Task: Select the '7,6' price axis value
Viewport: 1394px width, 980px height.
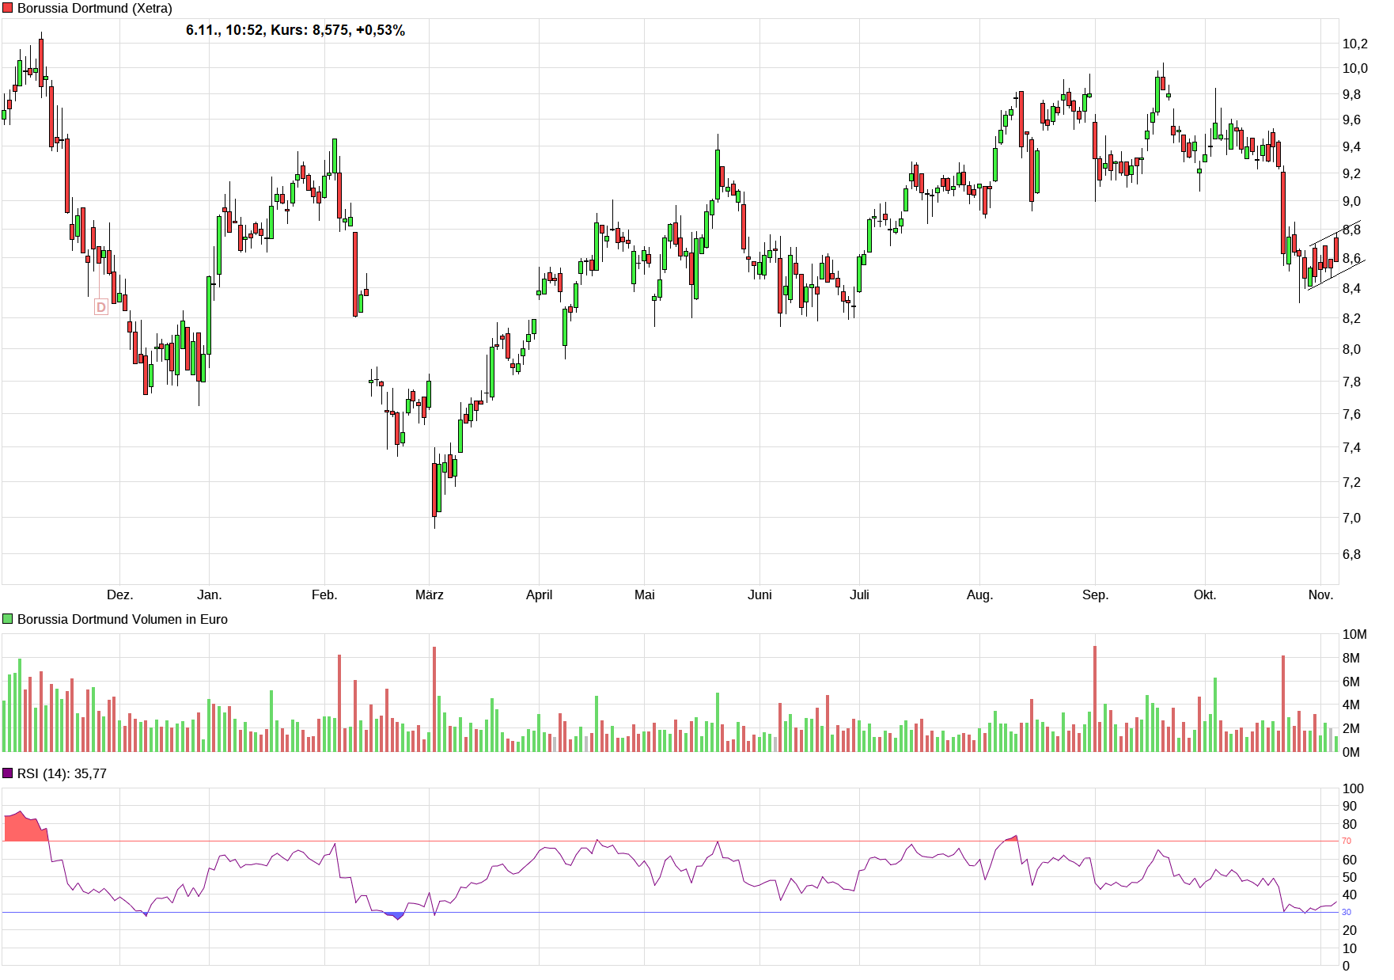Action: [x=1352, y=414]
